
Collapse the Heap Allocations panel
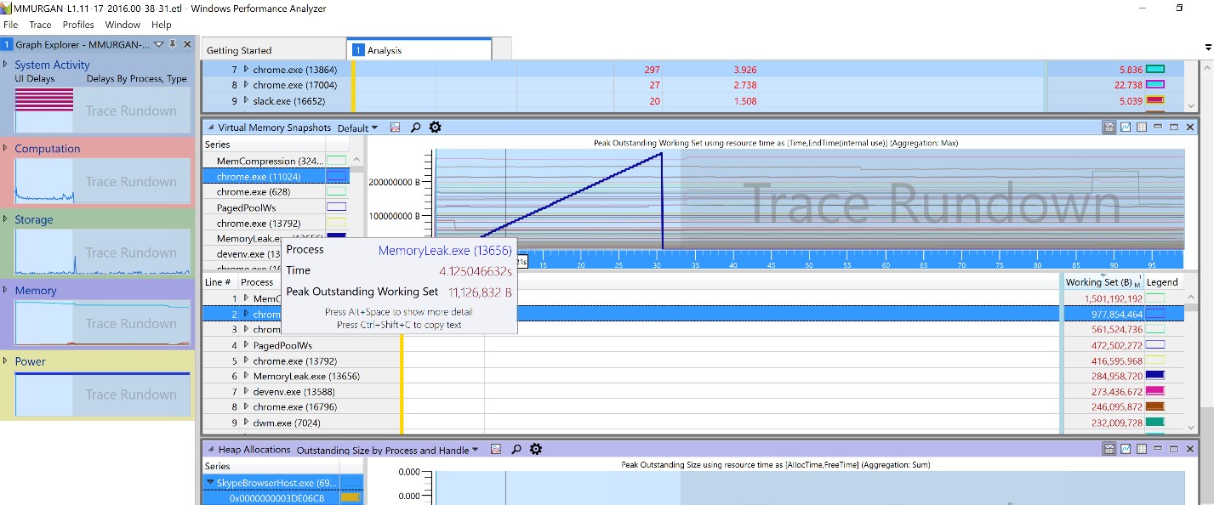[x=209, y=450]
